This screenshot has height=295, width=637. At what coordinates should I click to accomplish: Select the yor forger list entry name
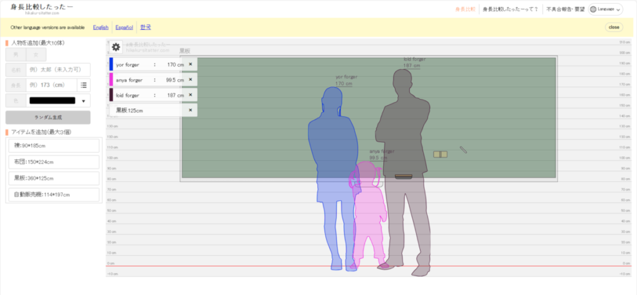point(127,65)
